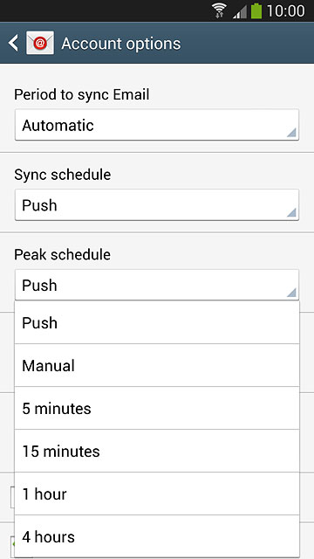This screenshot has width=314, height=559.
Task: Open the Period to sync Email dropdown
Action: pos(157,125)
